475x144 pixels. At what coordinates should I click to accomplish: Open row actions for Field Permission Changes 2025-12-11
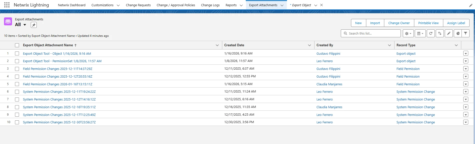point(465,69)
